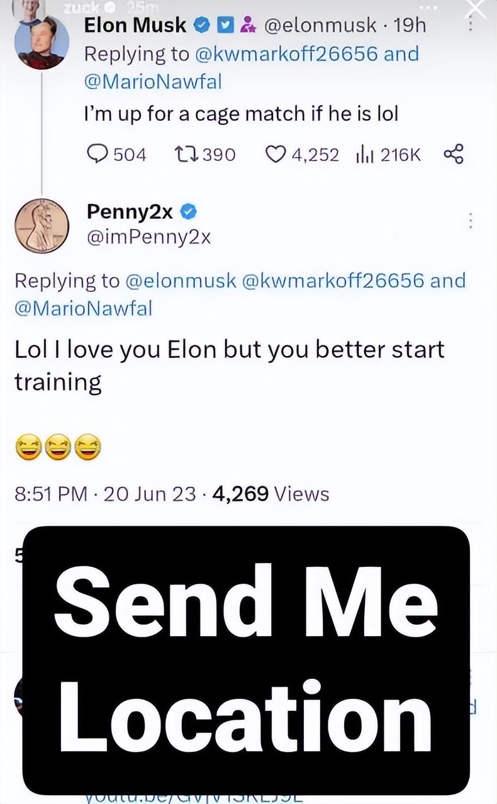The height and width of the screenshot is (804, 497).
Task: Click the verified badge next to Elon Musk
Action: (x=202, y=25)
